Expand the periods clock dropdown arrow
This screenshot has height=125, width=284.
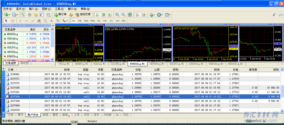[x=162, y=15]
